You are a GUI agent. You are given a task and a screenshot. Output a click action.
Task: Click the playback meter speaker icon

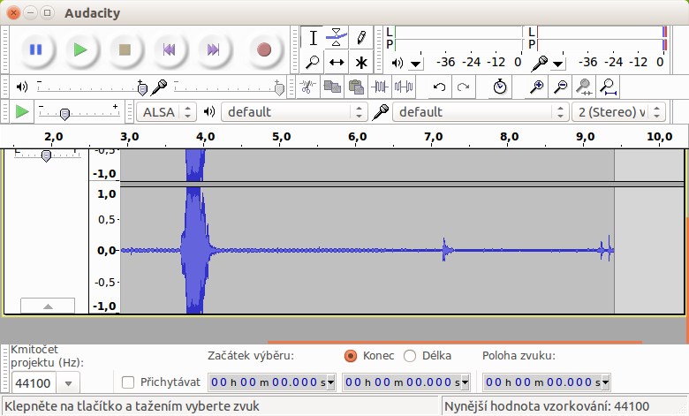pyautogui.click(x=397, y=64)
